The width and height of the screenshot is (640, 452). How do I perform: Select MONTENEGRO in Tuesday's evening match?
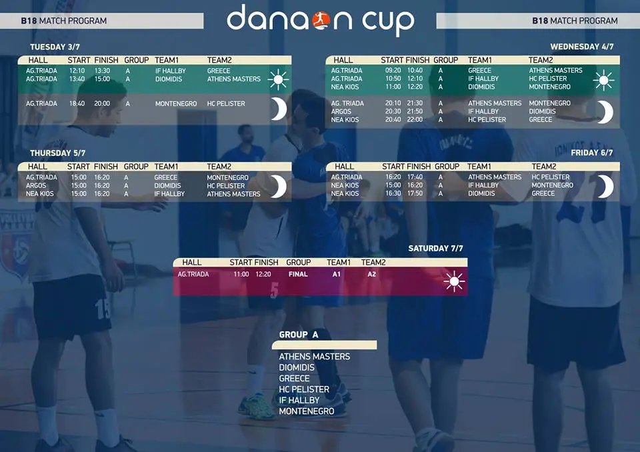tap(176, 104)
